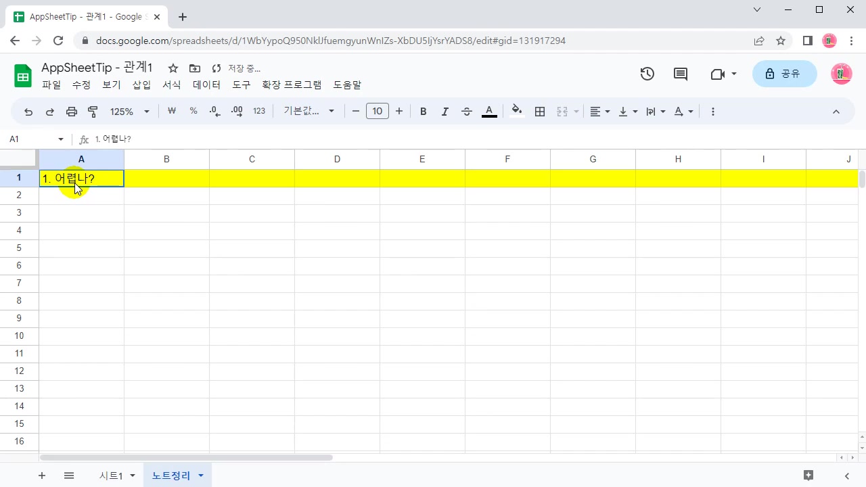Open the 데이터 menu
This screenshot has width=866, height=487.
pos(206,85)
